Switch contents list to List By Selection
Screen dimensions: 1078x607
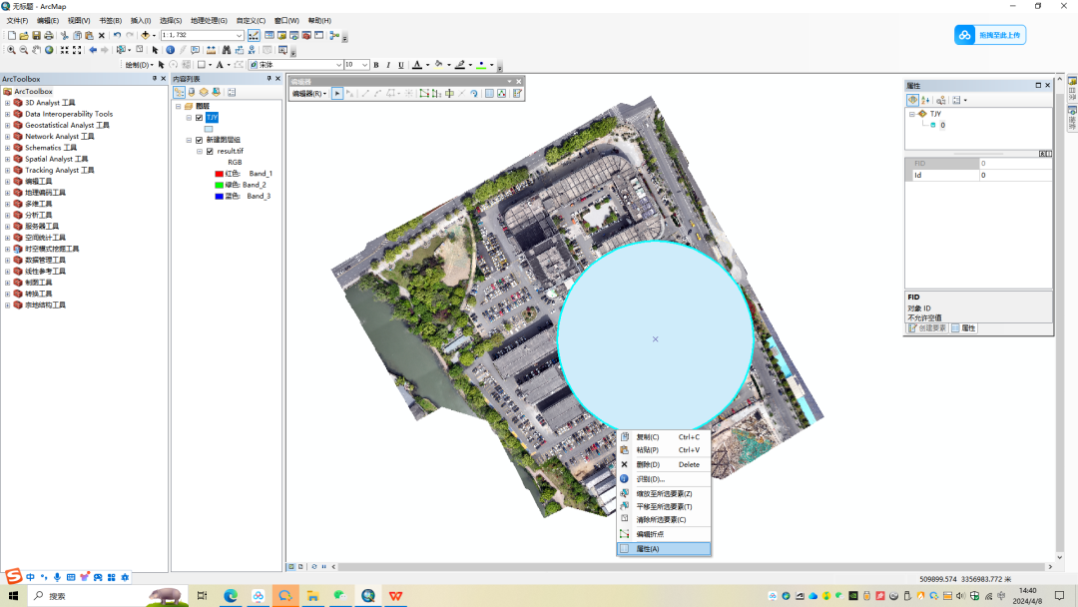click(x=217, y=92)
